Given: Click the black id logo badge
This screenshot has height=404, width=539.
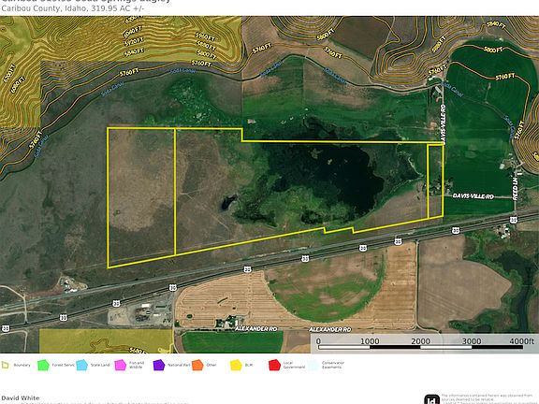Looking at the screenshot, I should pos(431,399).
